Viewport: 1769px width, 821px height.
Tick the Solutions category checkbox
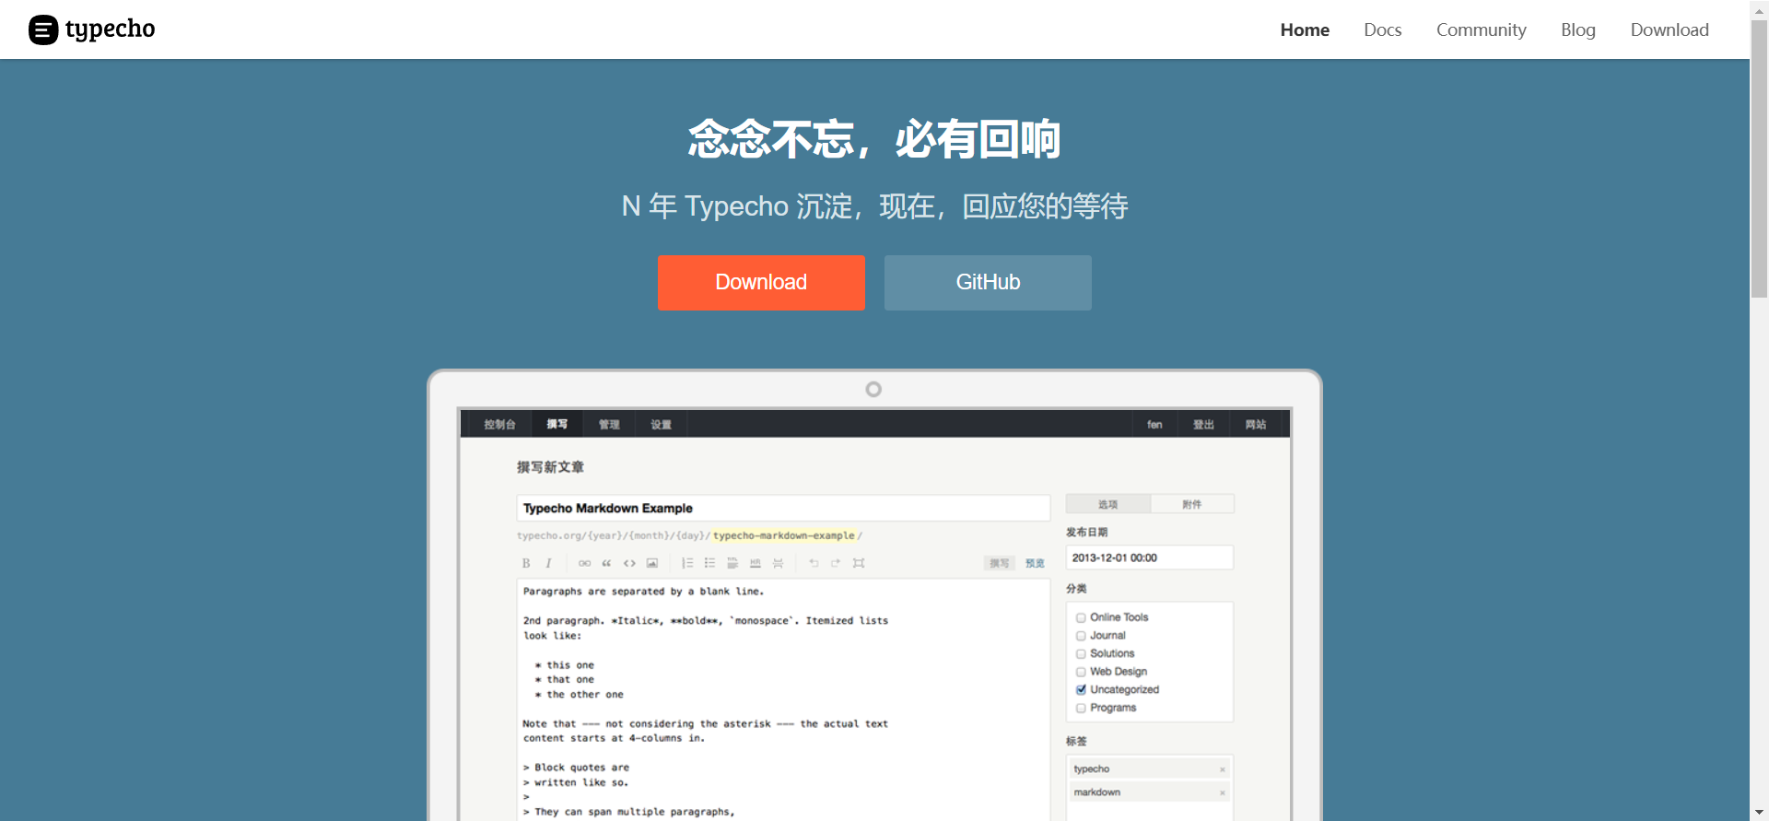coord(1081,654)
